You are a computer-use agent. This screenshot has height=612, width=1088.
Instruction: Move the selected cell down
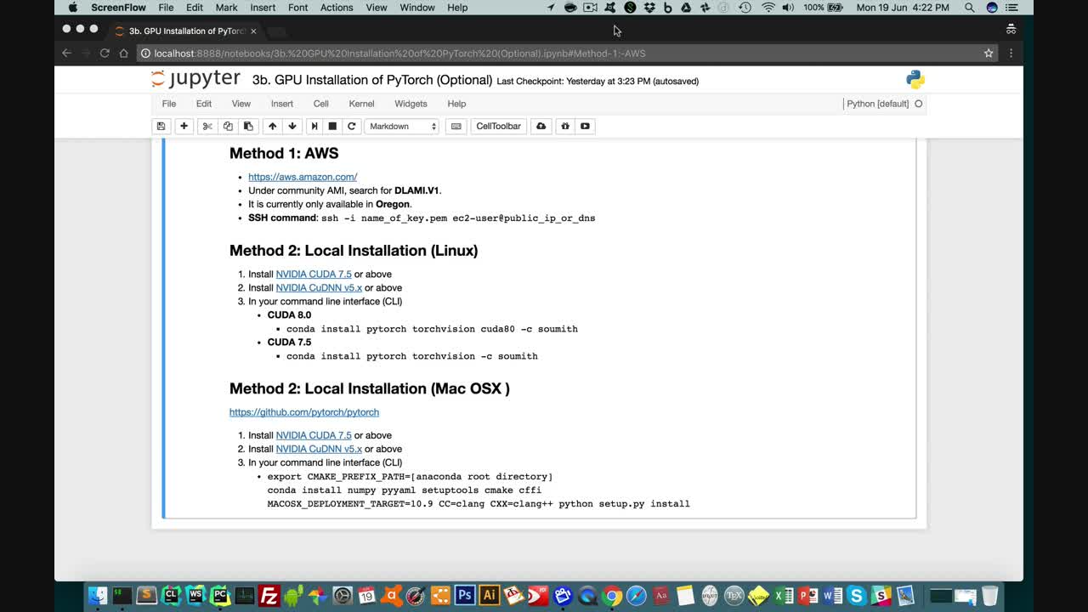(292, 126)
